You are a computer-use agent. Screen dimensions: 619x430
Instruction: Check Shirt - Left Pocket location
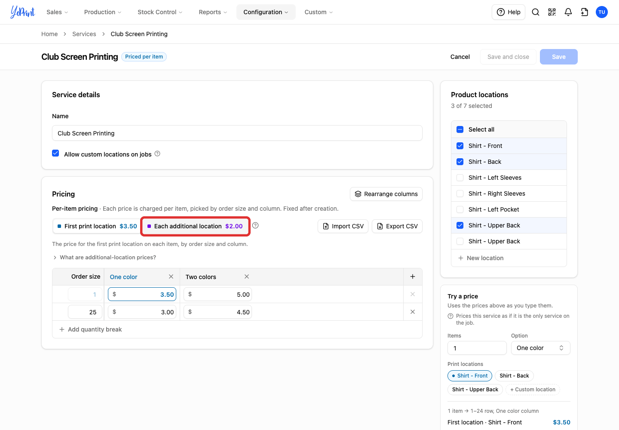point(460,209)
